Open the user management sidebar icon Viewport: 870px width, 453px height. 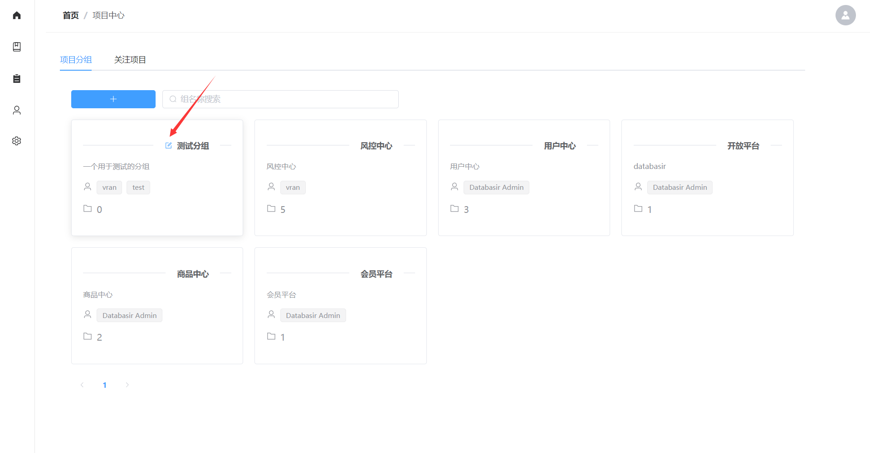click(17, 110)
